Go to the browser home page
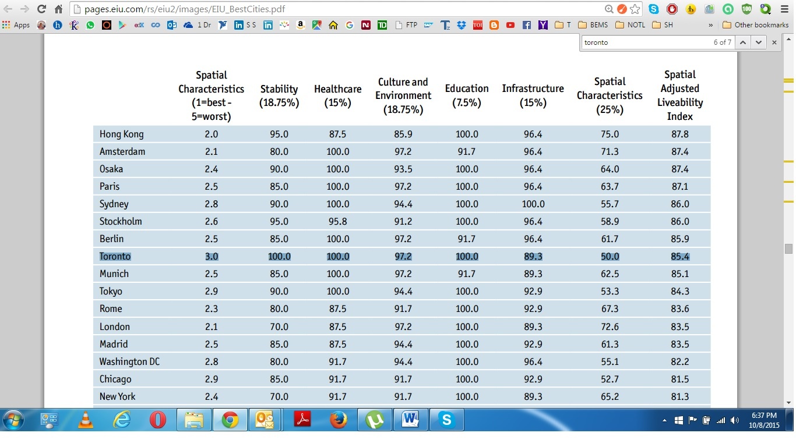 (58, 9)
